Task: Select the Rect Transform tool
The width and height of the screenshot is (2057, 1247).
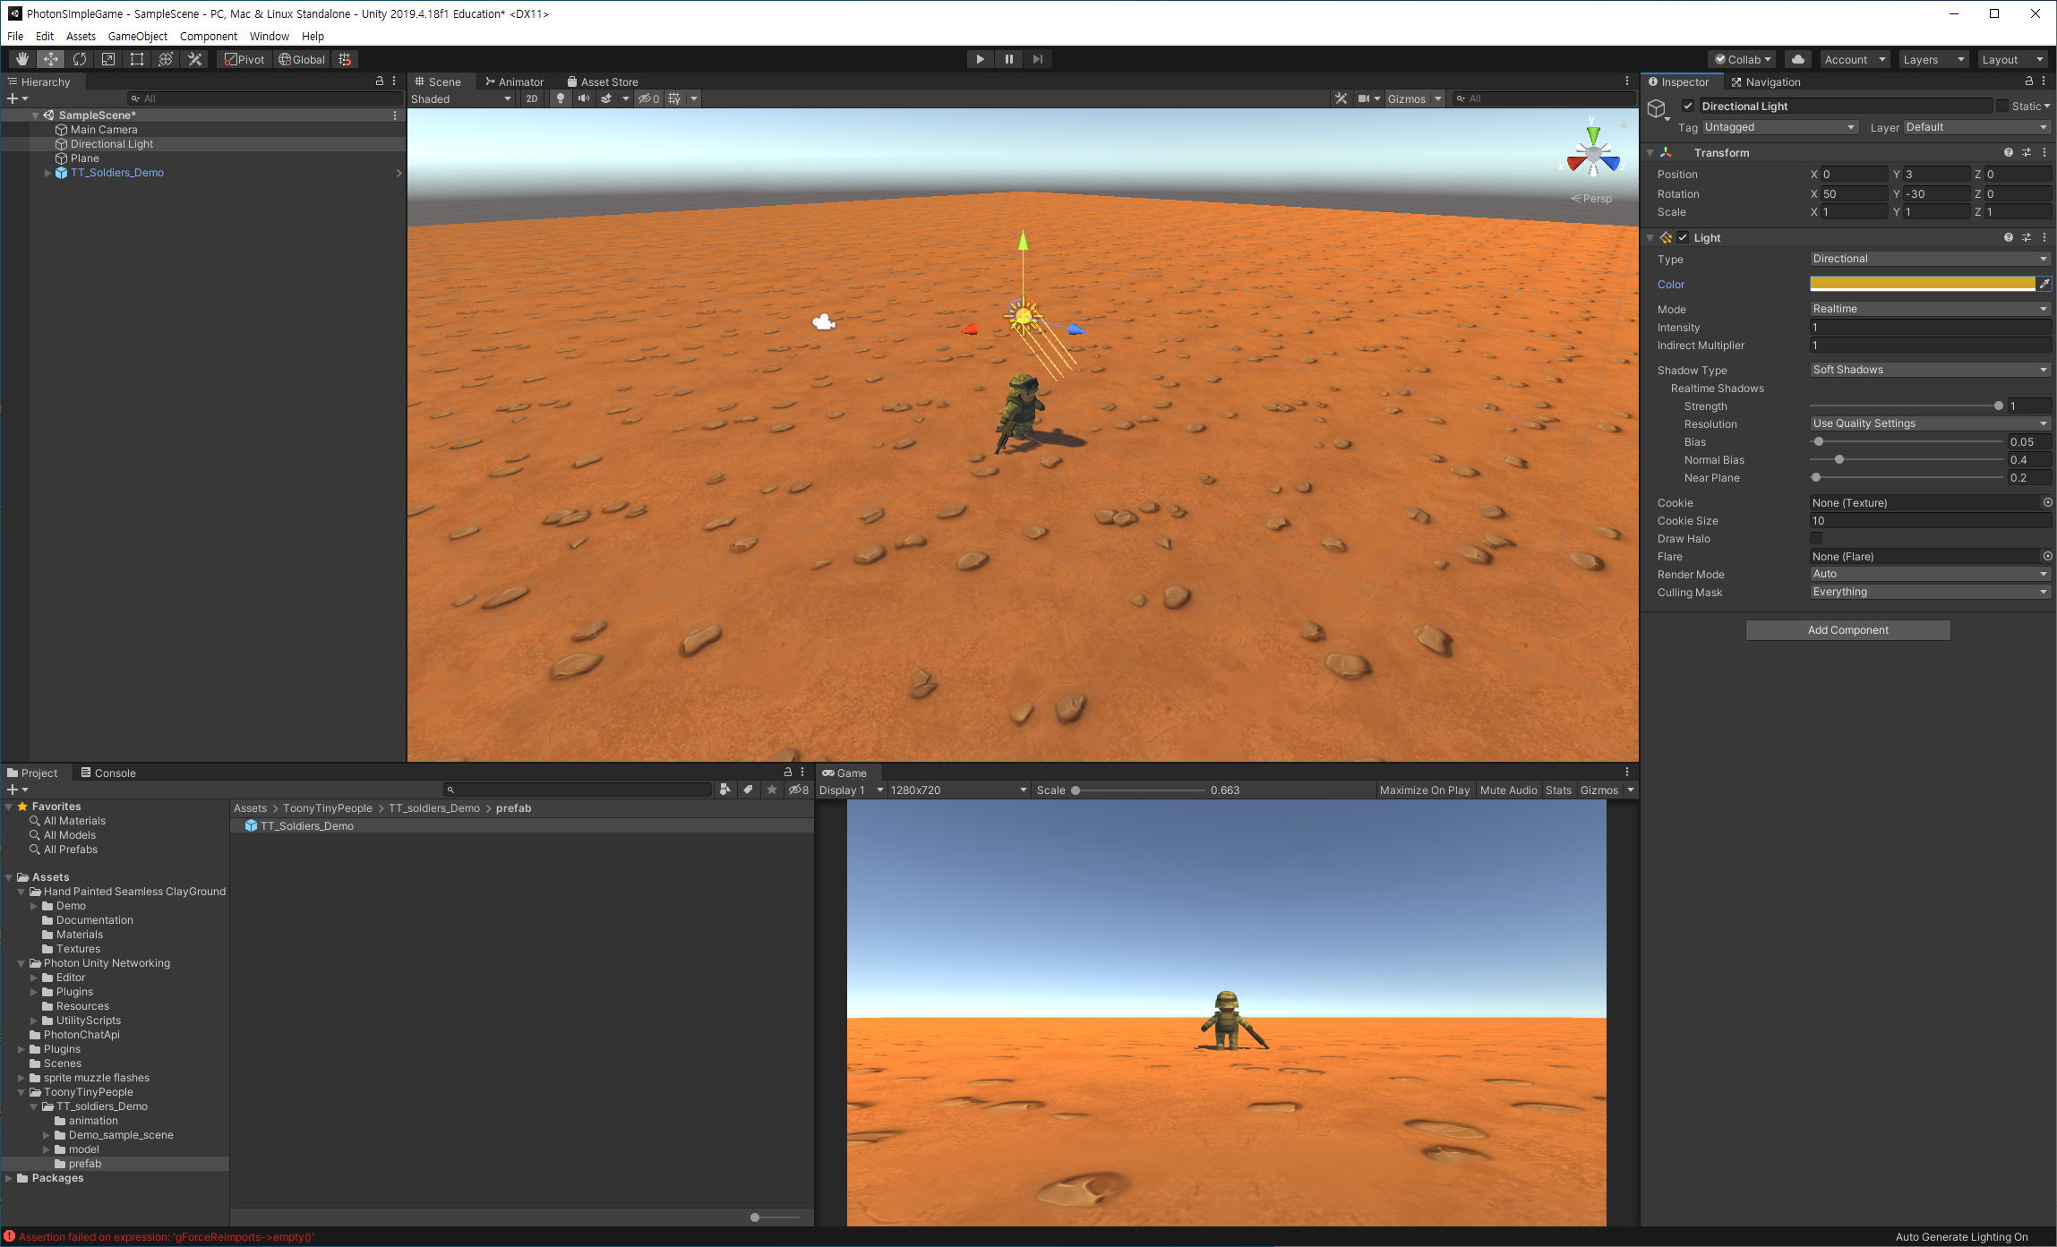Action: click(137, 59)
